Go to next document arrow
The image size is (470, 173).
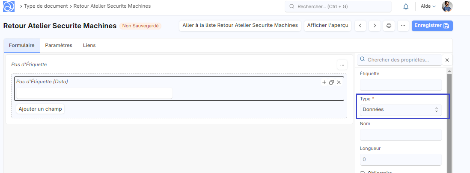(375, 26)
